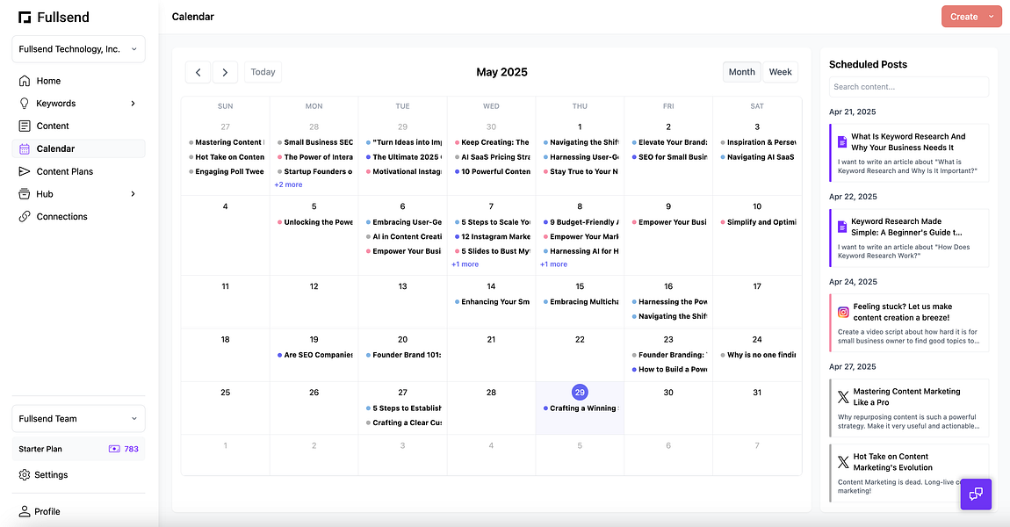Image resolution: width=1010 pixels, height=527 pixels.
Task: Open 'Embracing Multicha' event on May 15
Action: click(x=580, y=302)
